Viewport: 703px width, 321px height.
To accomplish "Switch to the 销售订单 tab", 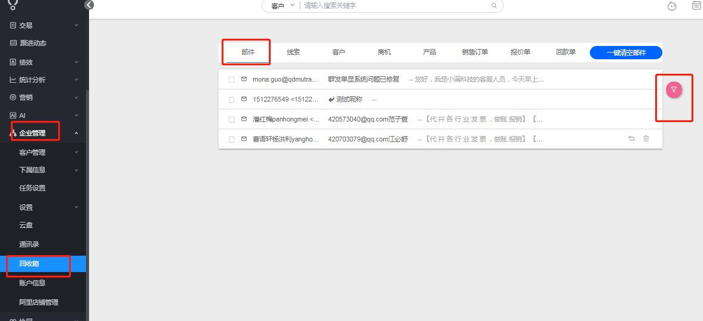I will point(475,52).
